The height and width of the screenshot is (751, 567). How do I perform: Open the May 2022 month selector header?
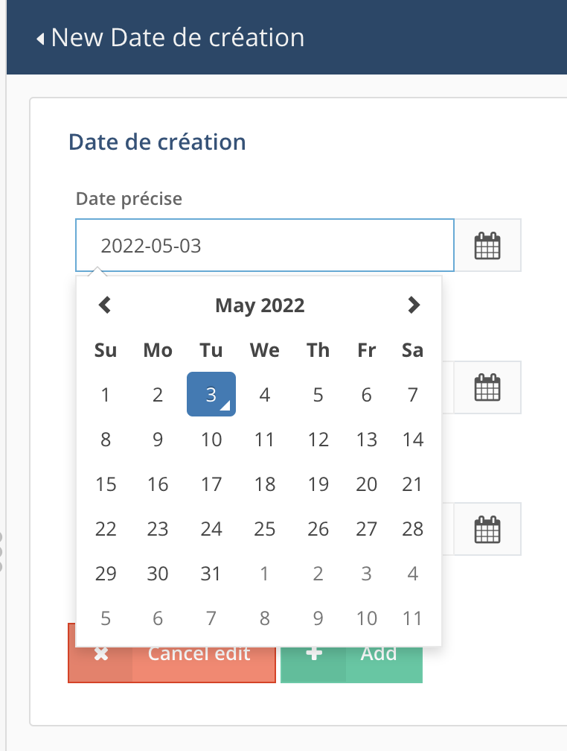click(260, 305)
